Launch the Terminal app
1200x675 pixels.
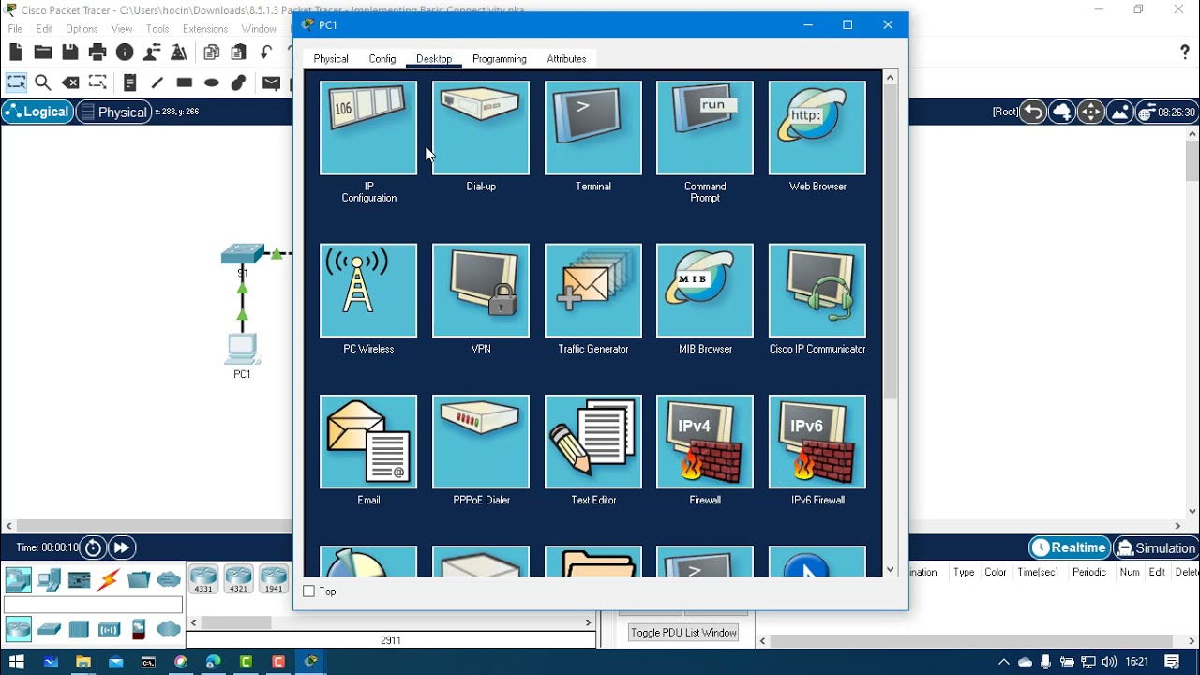pos(593,127)
